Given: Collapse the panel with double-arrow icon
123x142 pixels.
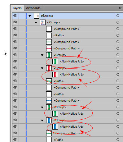Looking at the screenshot, I should click(x=120, y=8).
